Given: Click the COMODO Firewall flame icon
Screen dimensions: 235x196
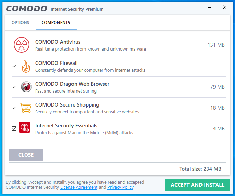Looking at the screenshot, I should [x=26, y=66].
